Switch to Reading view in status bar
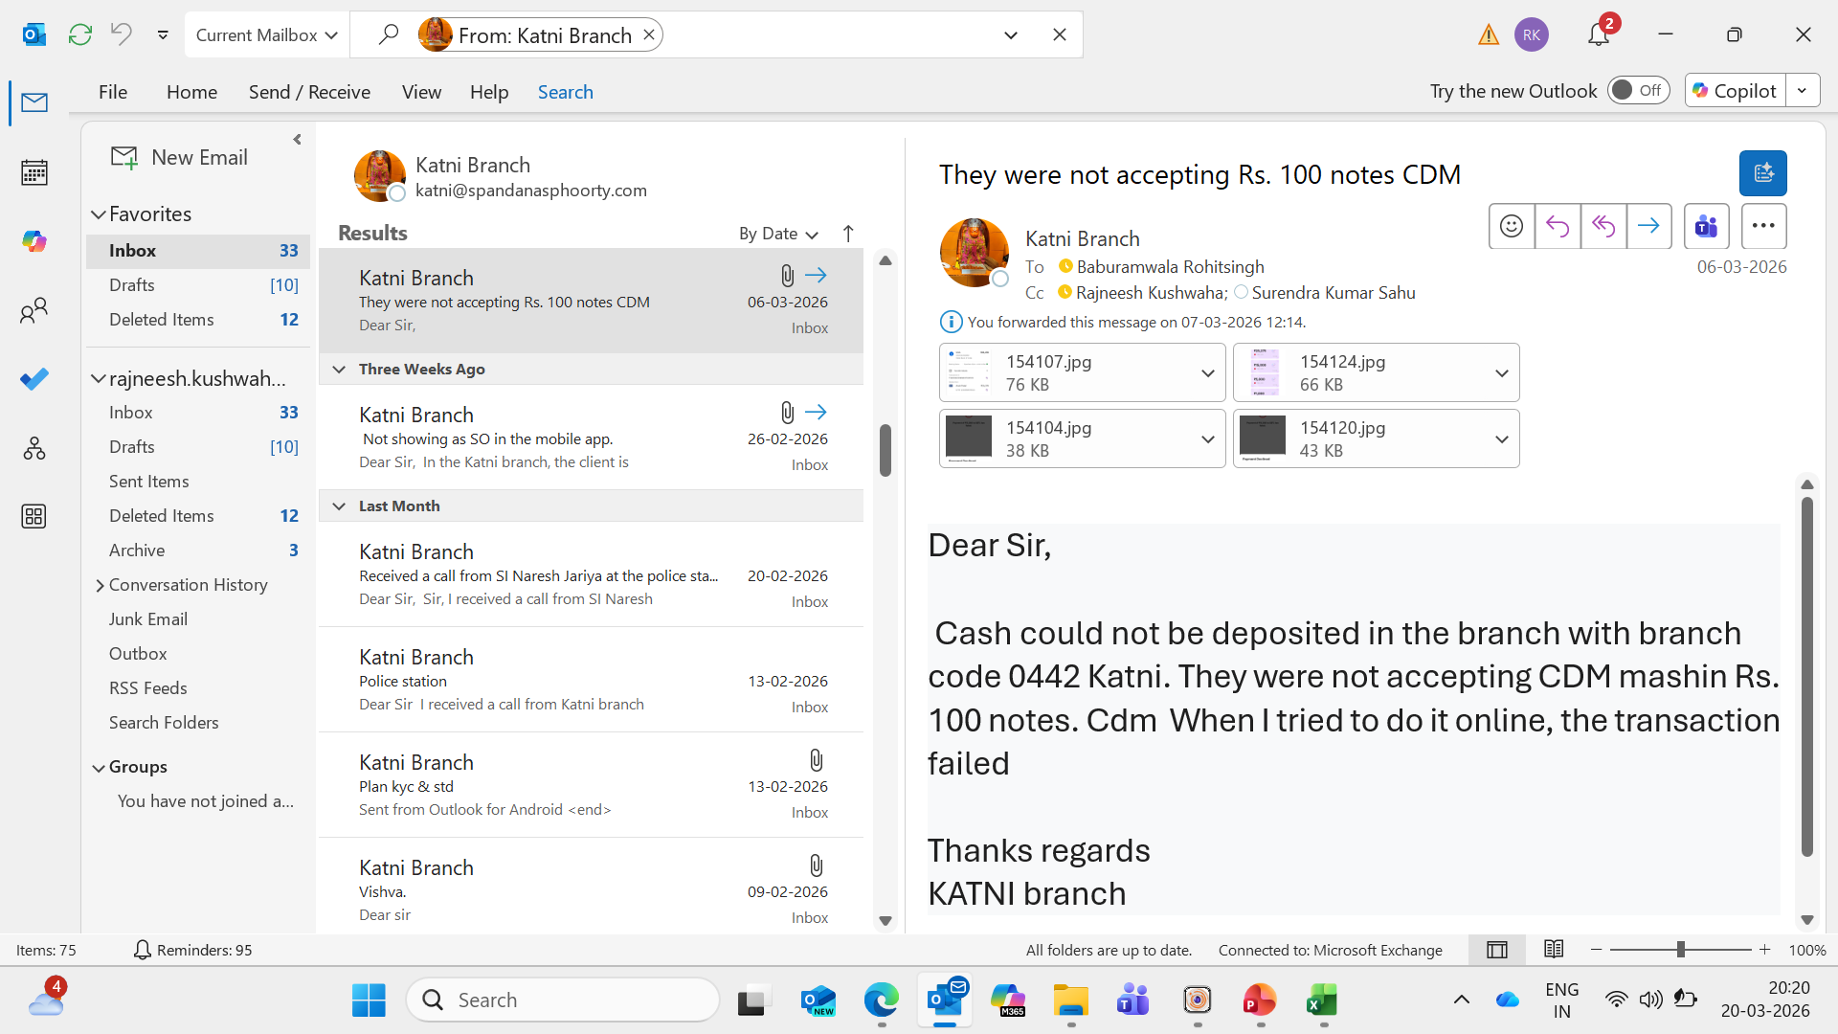 (1554, 950)
